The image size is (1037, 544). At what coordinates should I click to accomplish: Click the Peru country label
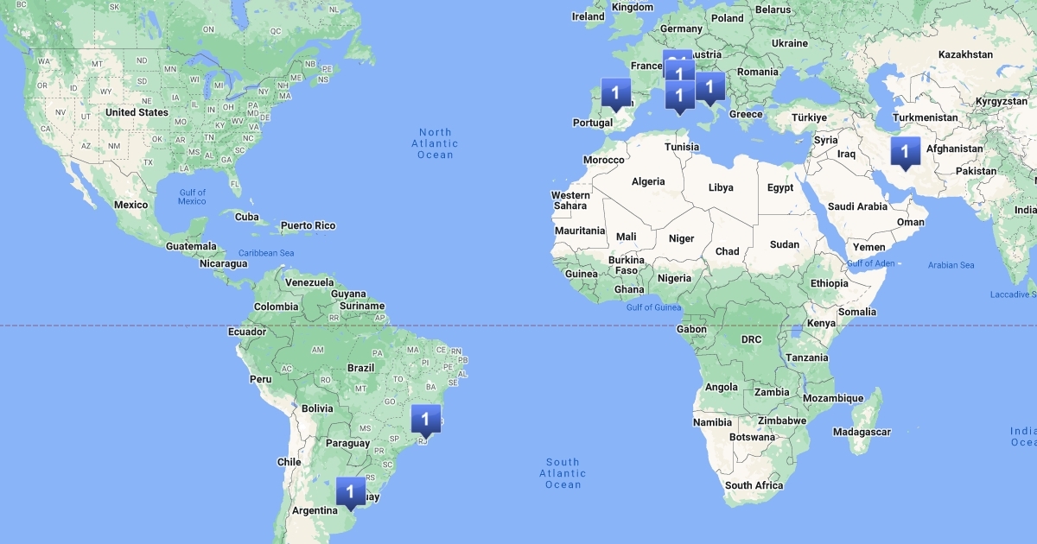pos(260,378)
